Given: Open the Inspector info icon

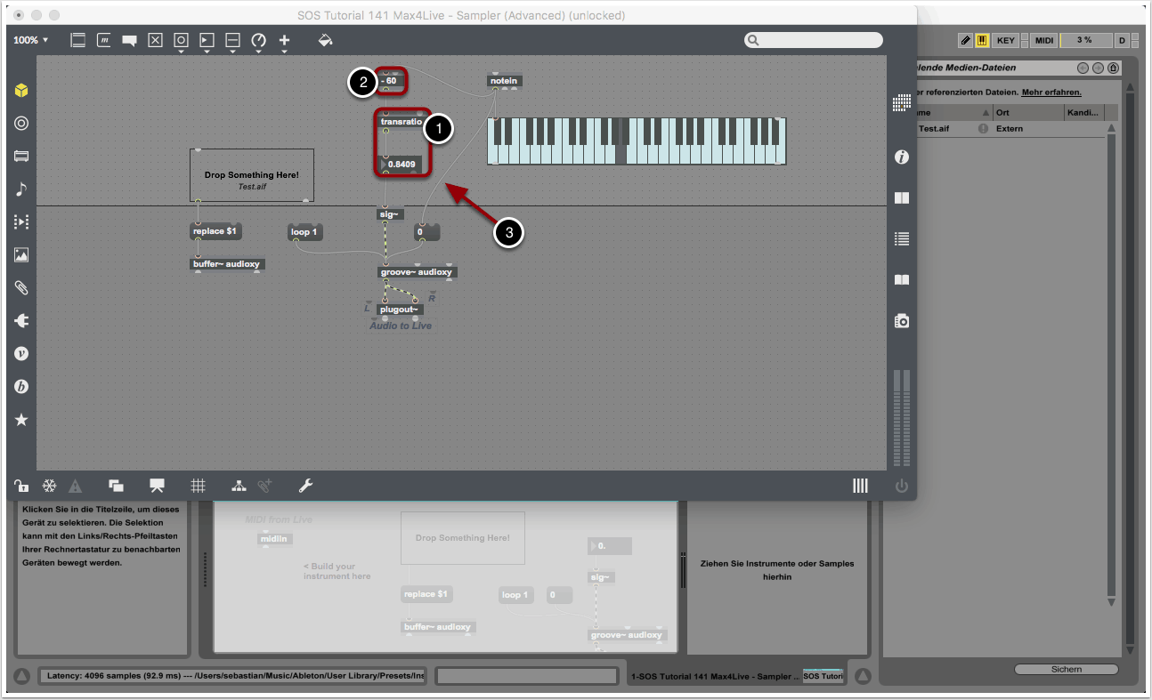Looking at the screenshot, I should 901,157.
